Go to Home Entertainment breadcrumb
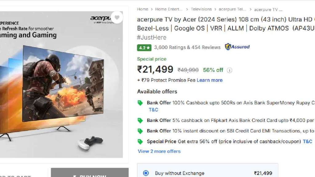315x177 pixels. click(169, 9)
